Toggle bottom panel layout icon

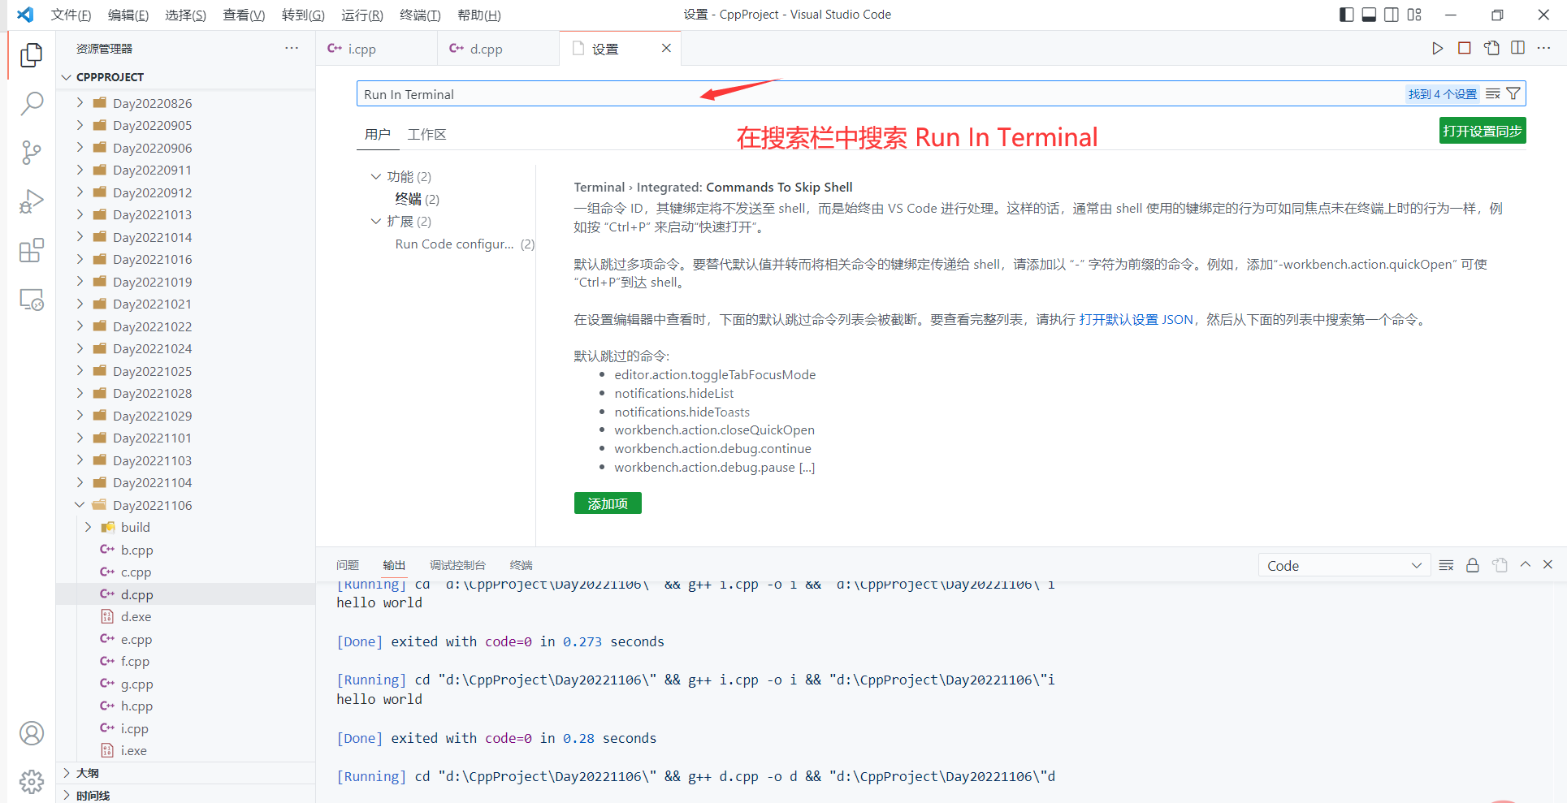[1369, 15]
